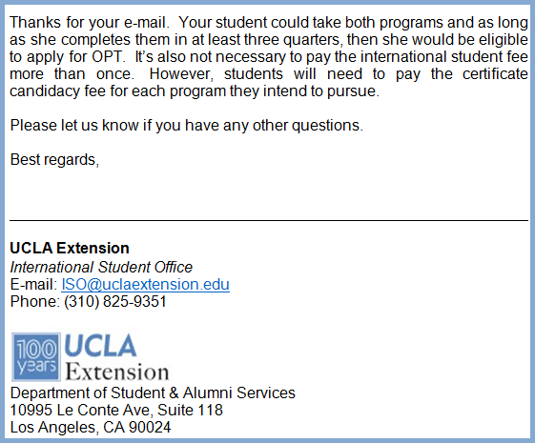The height and width of the screenshot is (443, 535).
Task: Click the bold UCLA Extension signature heading
Action: [x=70, y=248]
